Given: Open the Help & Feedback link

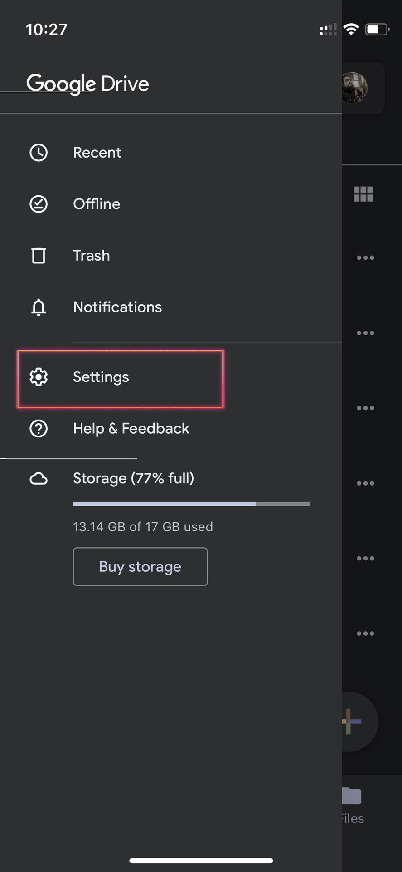Looking at the screenshot, I should click(x=131, y=428).
